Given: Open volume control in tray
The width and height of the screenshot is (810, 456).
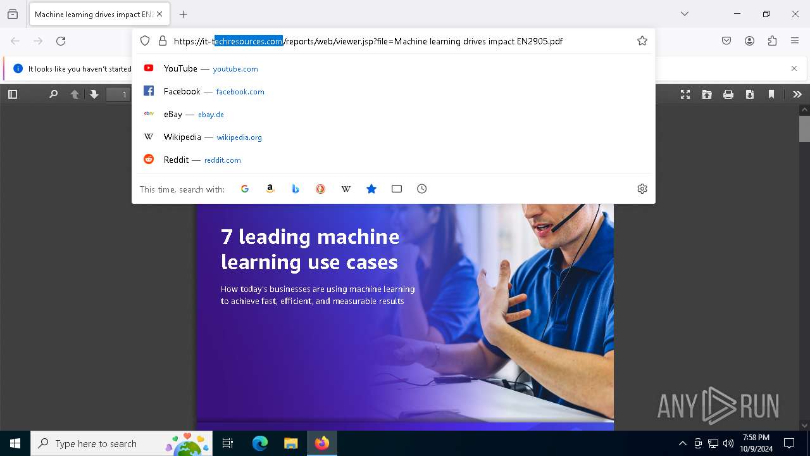Looking at the screenshot, I should coord(728,444).
